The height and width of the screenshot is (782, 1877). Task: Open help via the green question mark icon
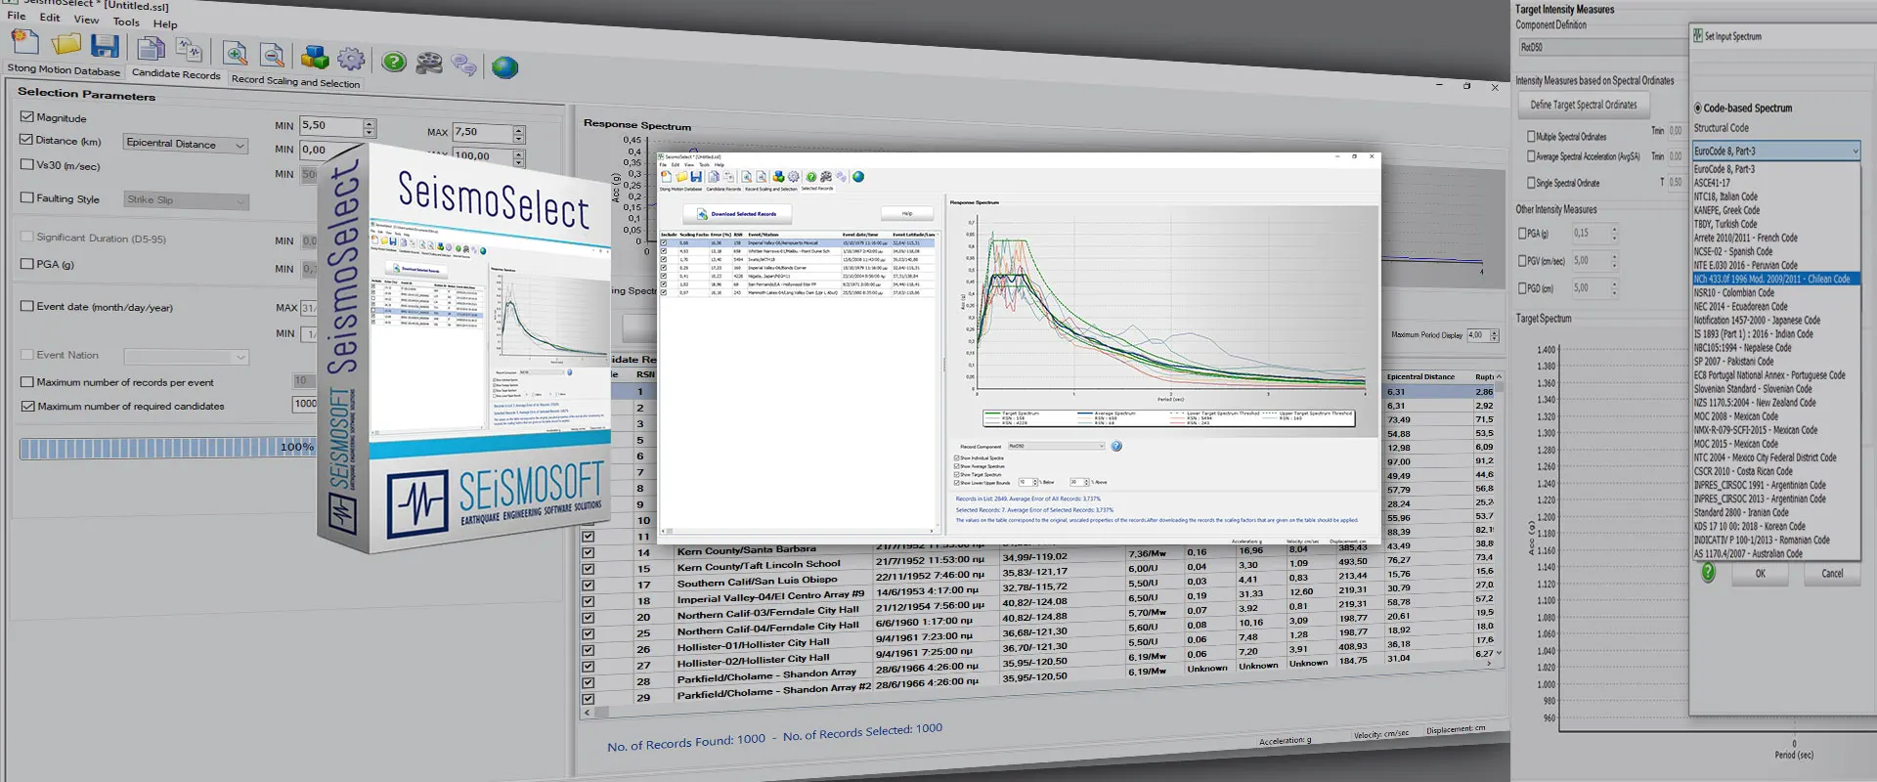pos(394,62)
